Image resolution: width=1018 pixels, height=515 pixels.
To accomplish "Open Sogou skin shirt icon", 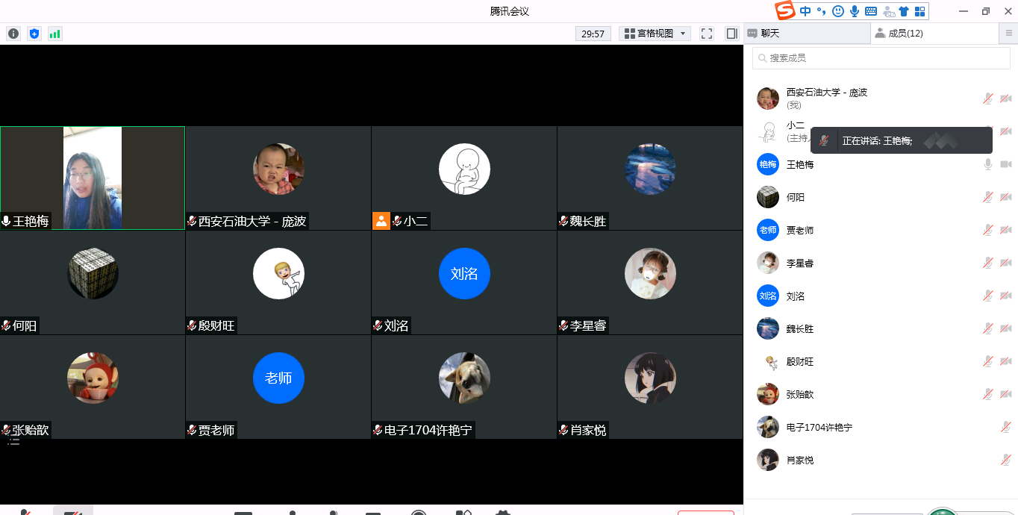I will coord(904,11).
